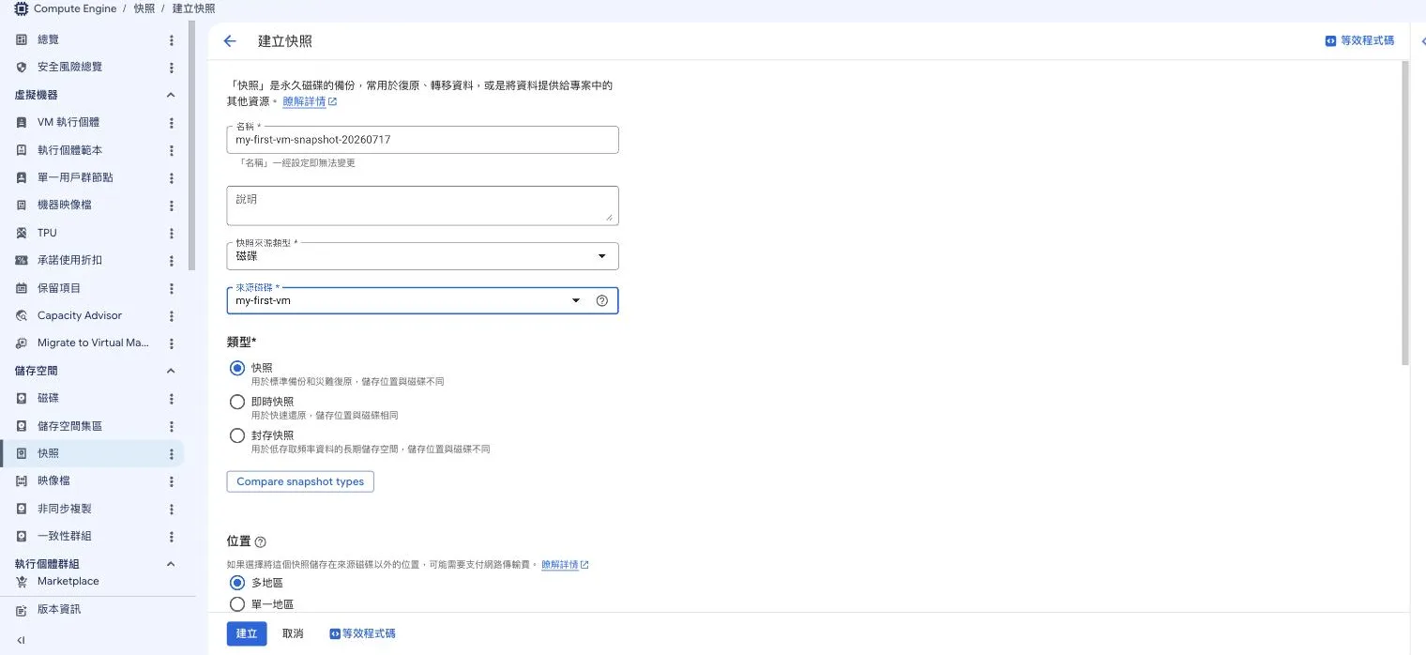The image size is (1426, 655).
Task: Click the TPU icon in sidebar
Action: pos(22,233)
